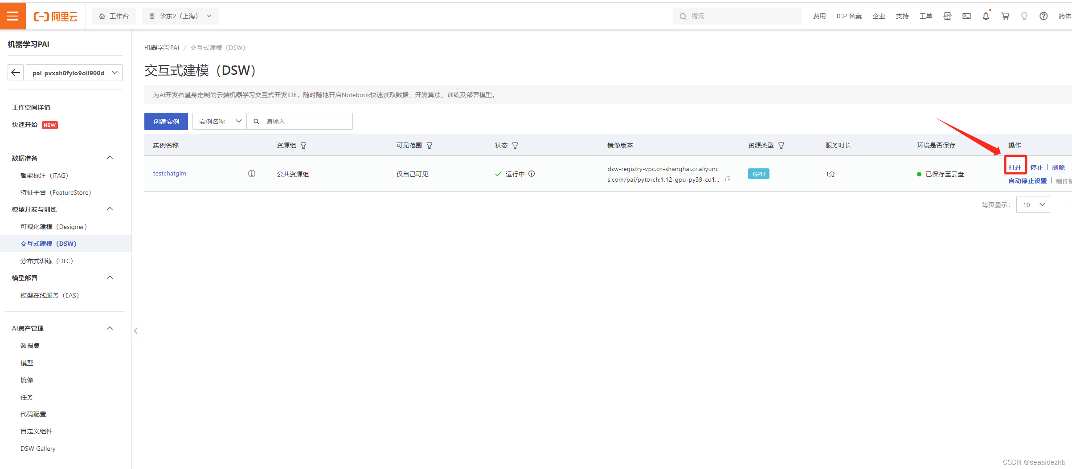
Task: Open the region dropdown 华东2（上海）
Action: pos(180,16)
